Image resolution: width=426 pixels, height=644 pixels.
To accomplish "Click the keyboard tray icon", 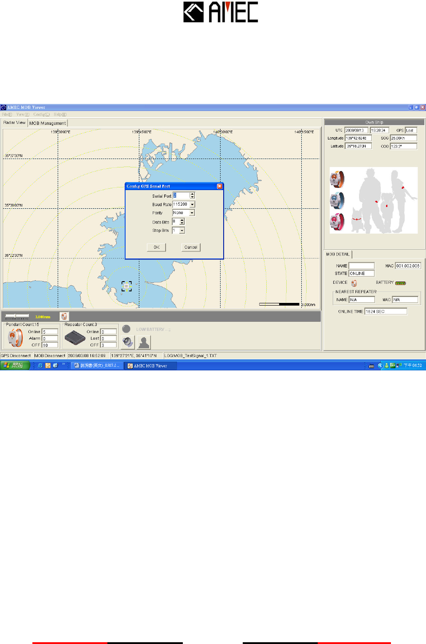I will 371,366.
